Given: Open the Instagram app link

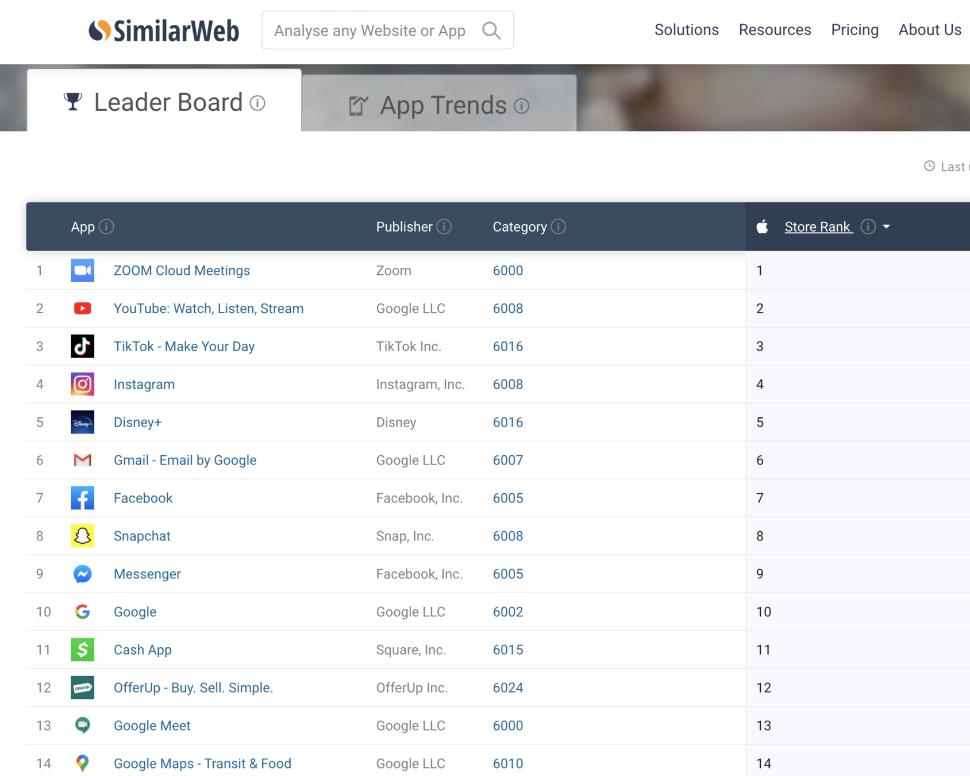Looking at the screenshot, I should click(x=144, y=384).
